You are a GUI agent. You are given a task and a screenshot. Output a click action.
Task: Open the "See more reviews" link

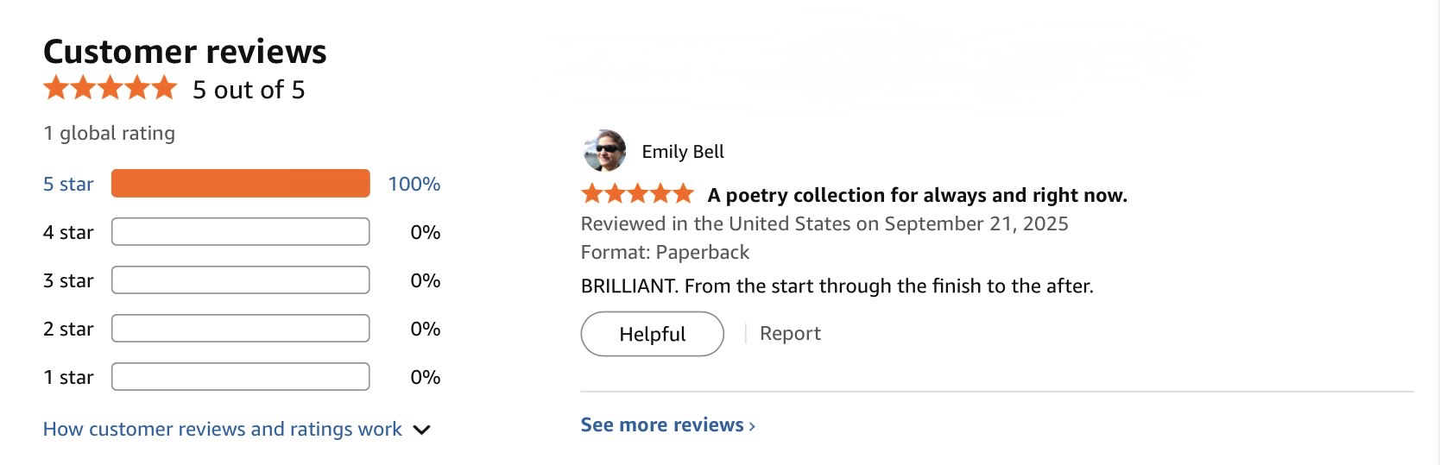(661, 425)
